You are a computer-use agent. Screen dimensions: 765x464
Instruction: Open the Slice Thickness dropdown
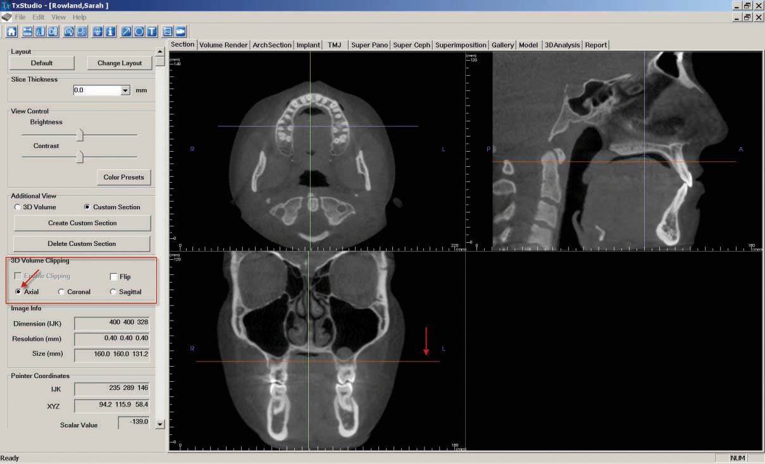125,90
